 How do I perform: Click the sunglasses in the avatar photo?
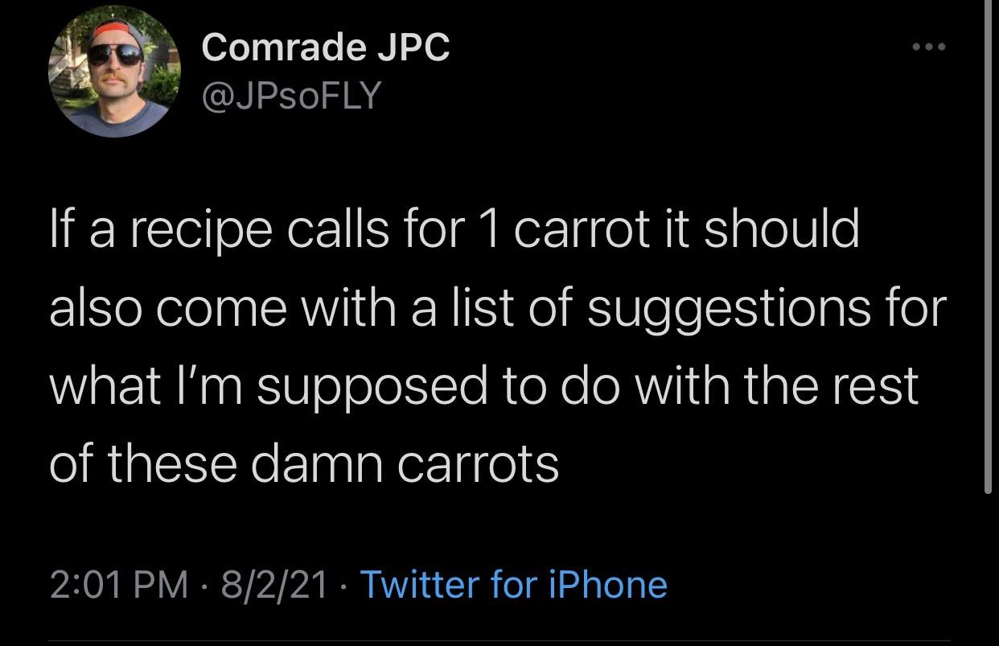coord(114,55)
